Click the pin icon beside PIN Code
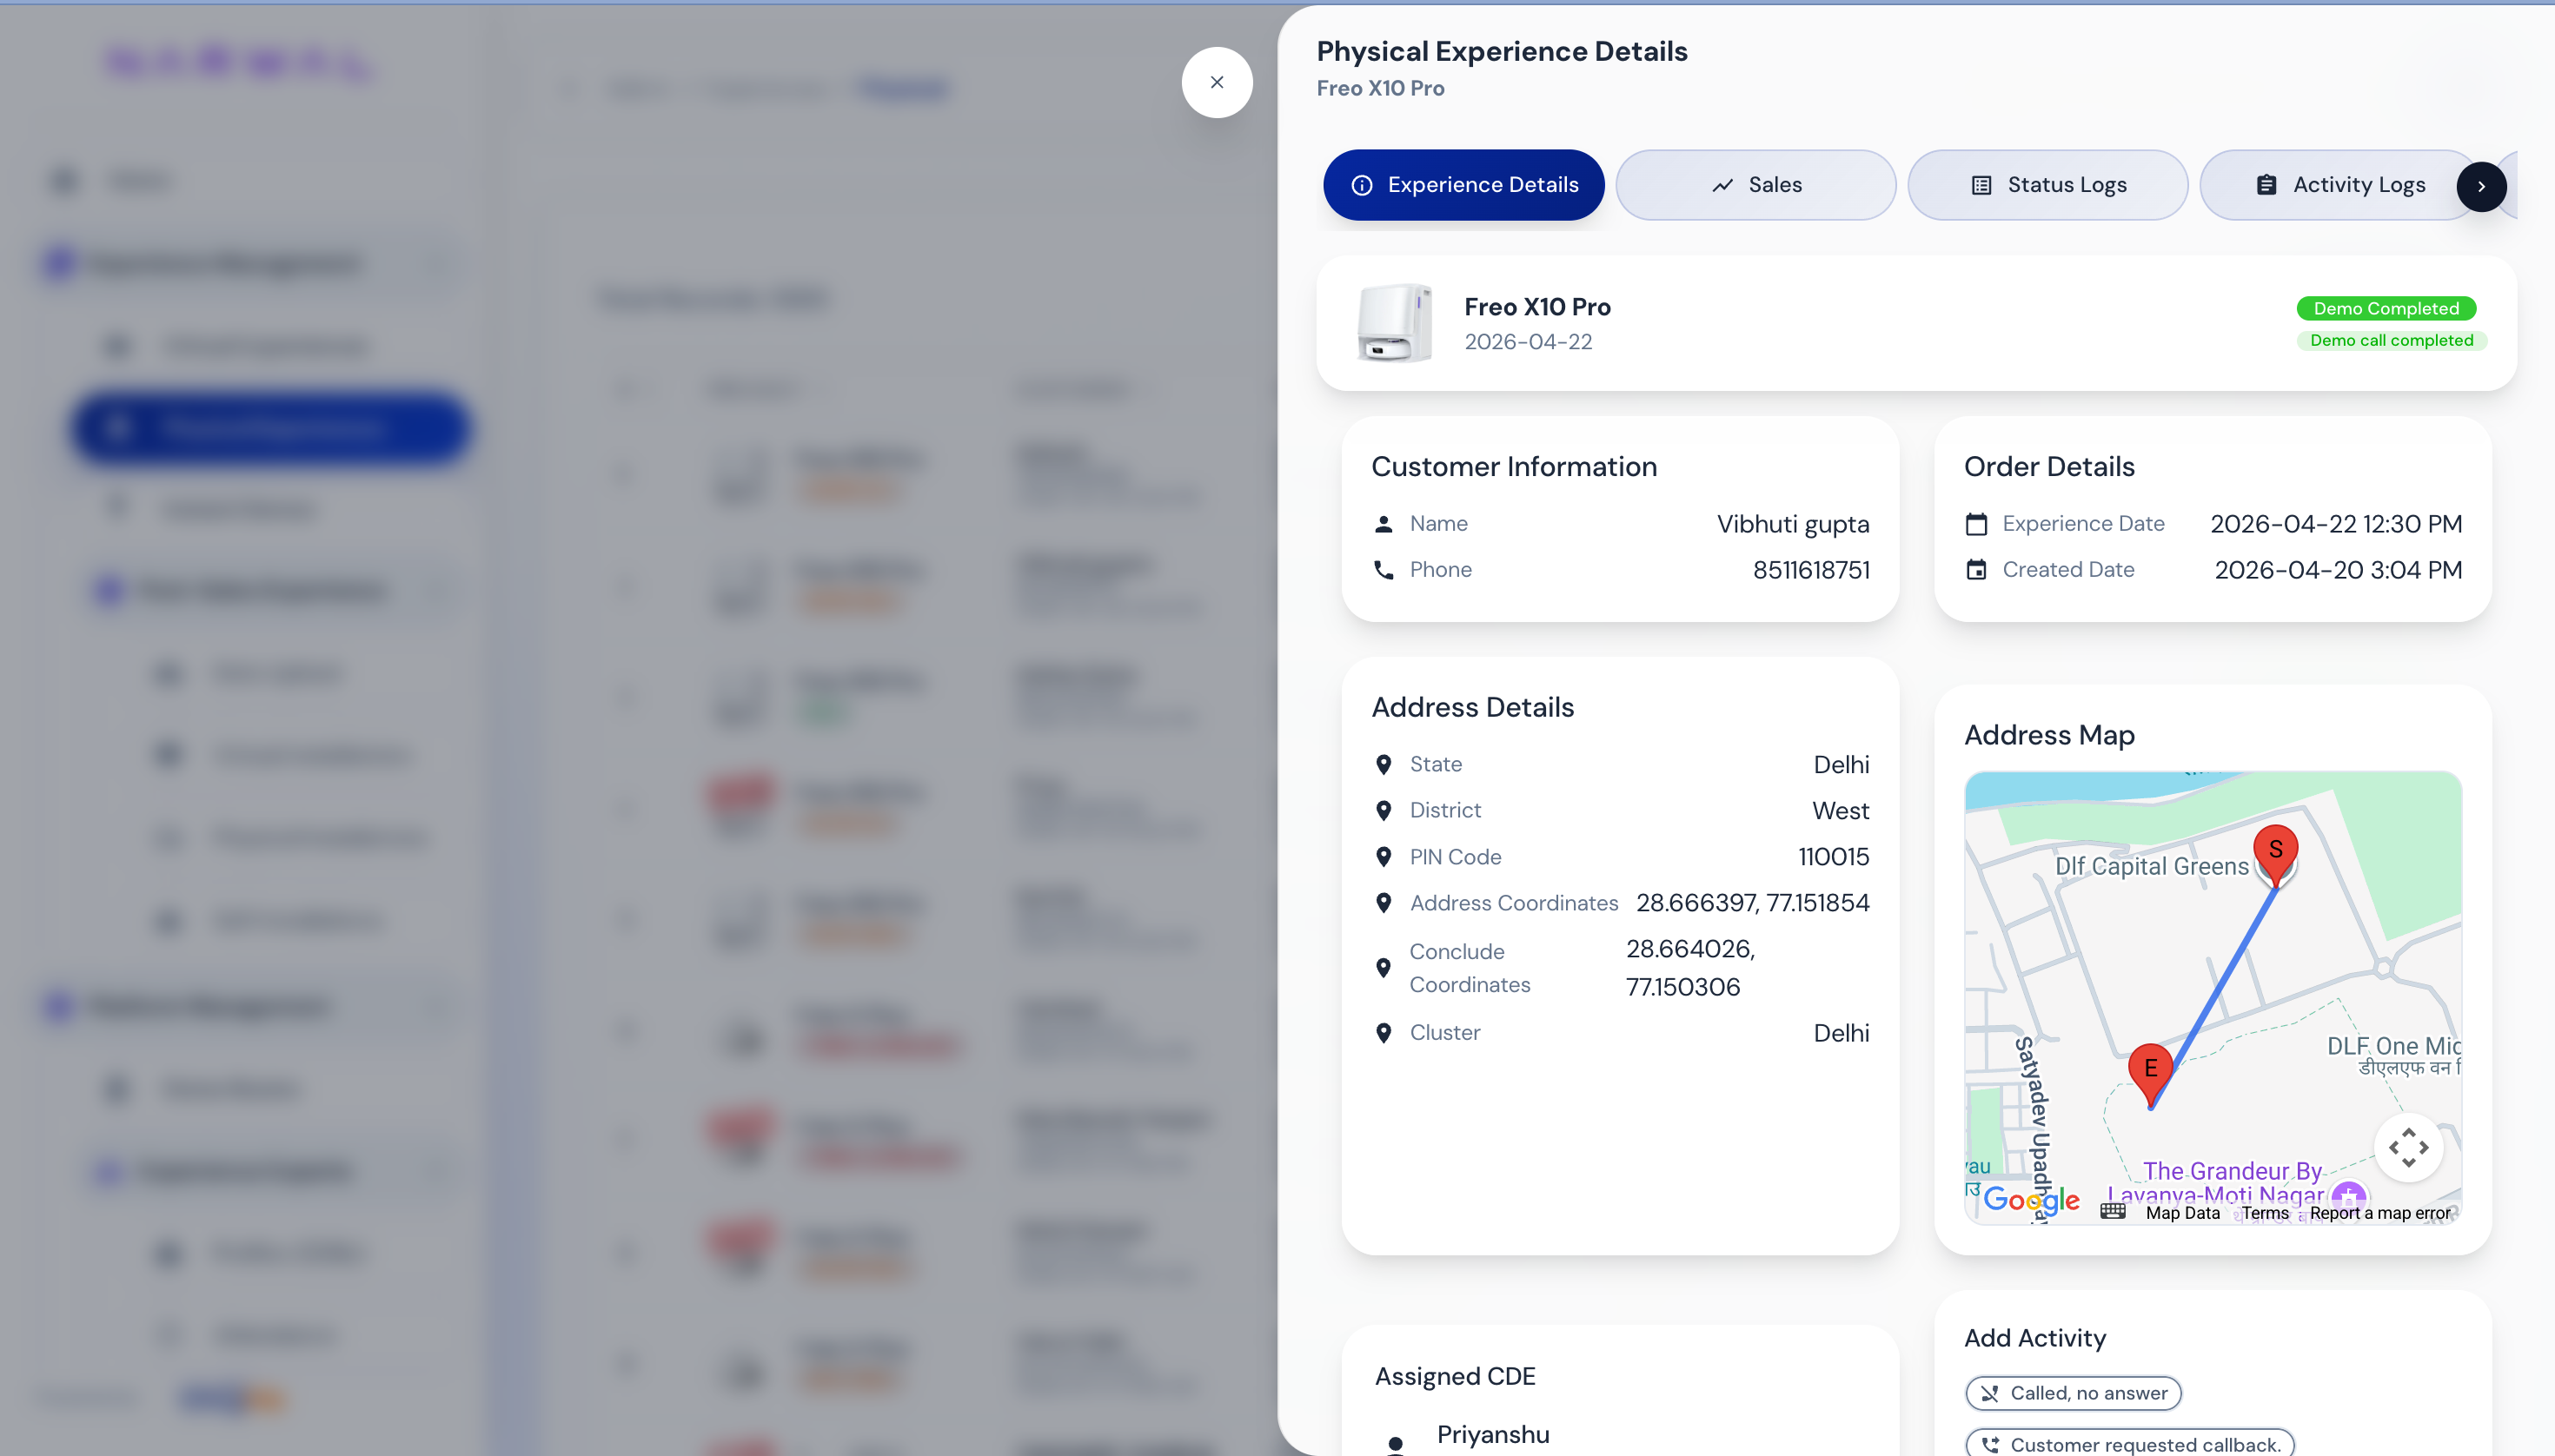This screenshot has height=1456, width=2555. pos(1384,857)
